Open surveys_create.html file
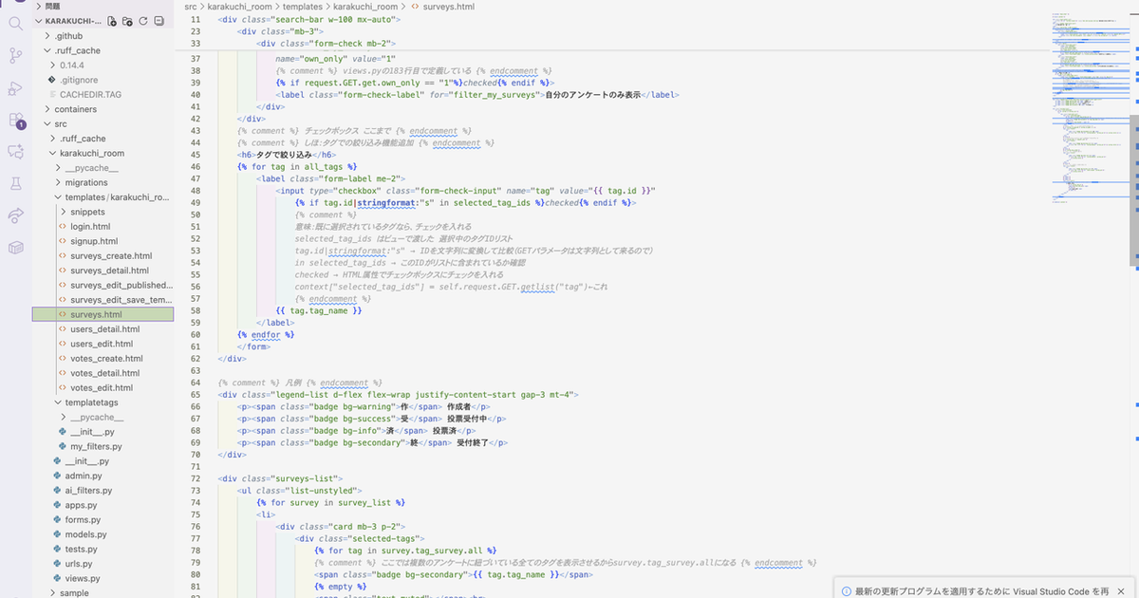This screenshot has width=1139, height=598. click(111, 256)
